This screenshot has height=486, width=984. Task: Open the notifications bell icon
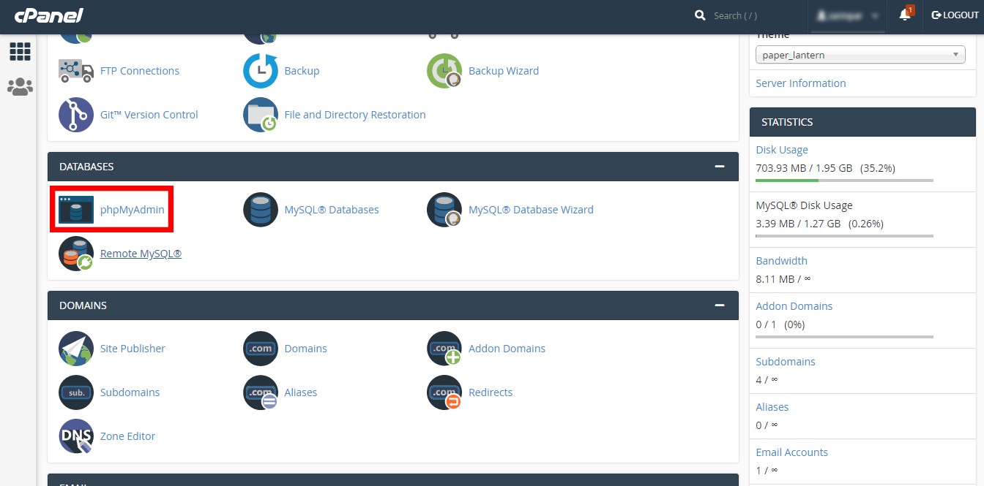click(906, 15)
